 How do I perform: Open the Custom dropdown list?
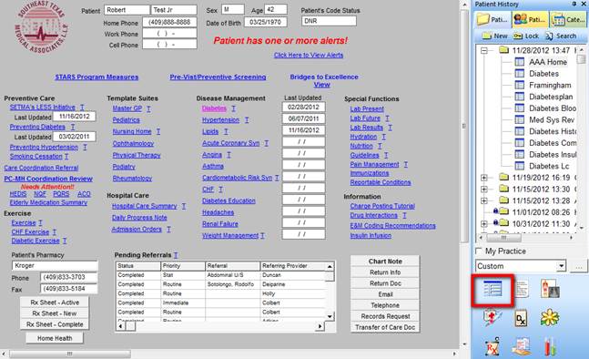pyautogui.click(x=561, y=266)
